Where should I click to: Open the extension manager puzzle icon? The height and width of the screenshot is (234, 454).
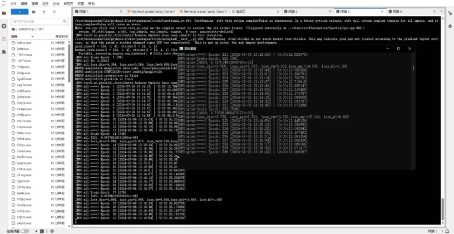pos(4,52)
